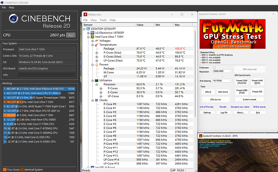Viewport: 278px width, 172px height.
Task: Click the DESKTOP-QTSKVPT computer icon in HWMonitor
Action: [88, 29]
